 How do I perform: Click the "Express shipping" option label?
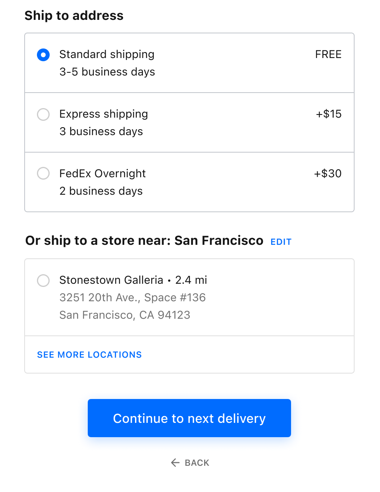(x=104, y=114)
